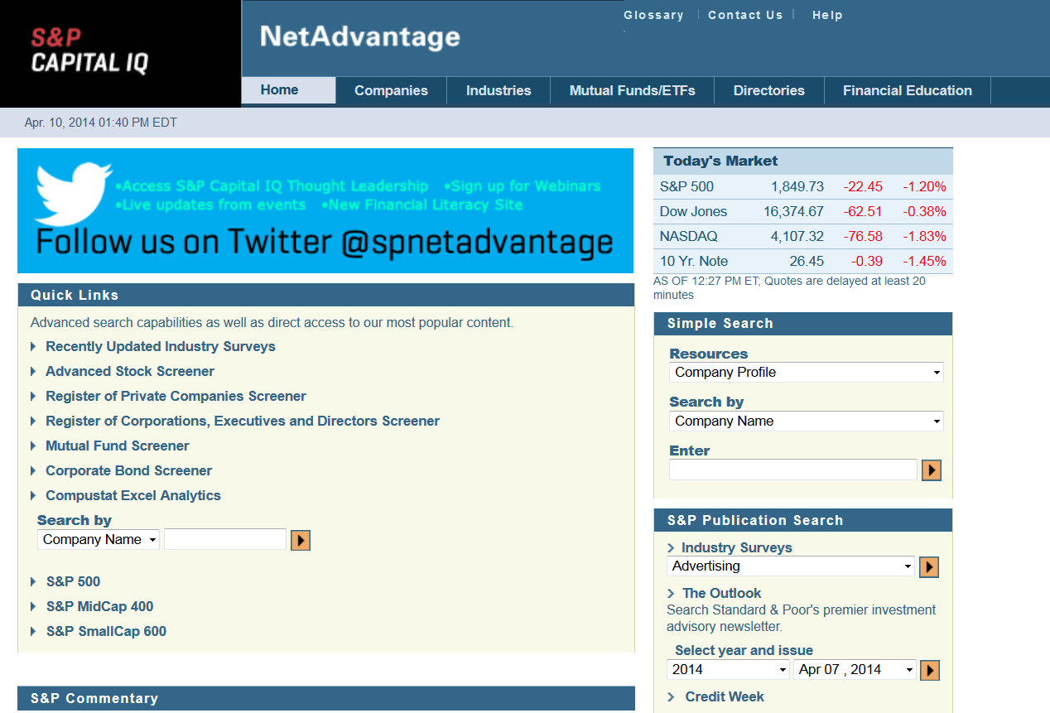Click the chevron beside Credit Week
Viewport: 1050px width, 713px height.
point(672,697)
